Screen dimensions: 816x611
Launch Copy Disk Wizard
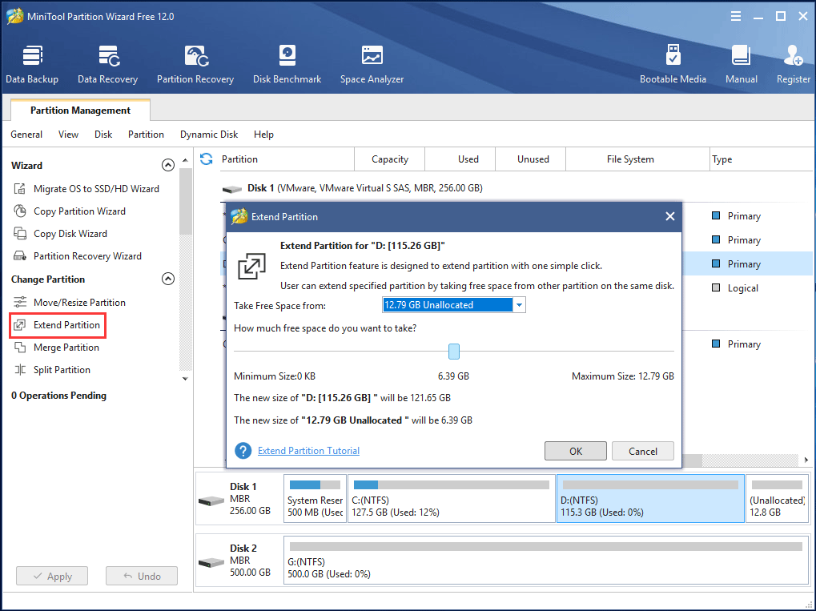(x=60, y=234)
